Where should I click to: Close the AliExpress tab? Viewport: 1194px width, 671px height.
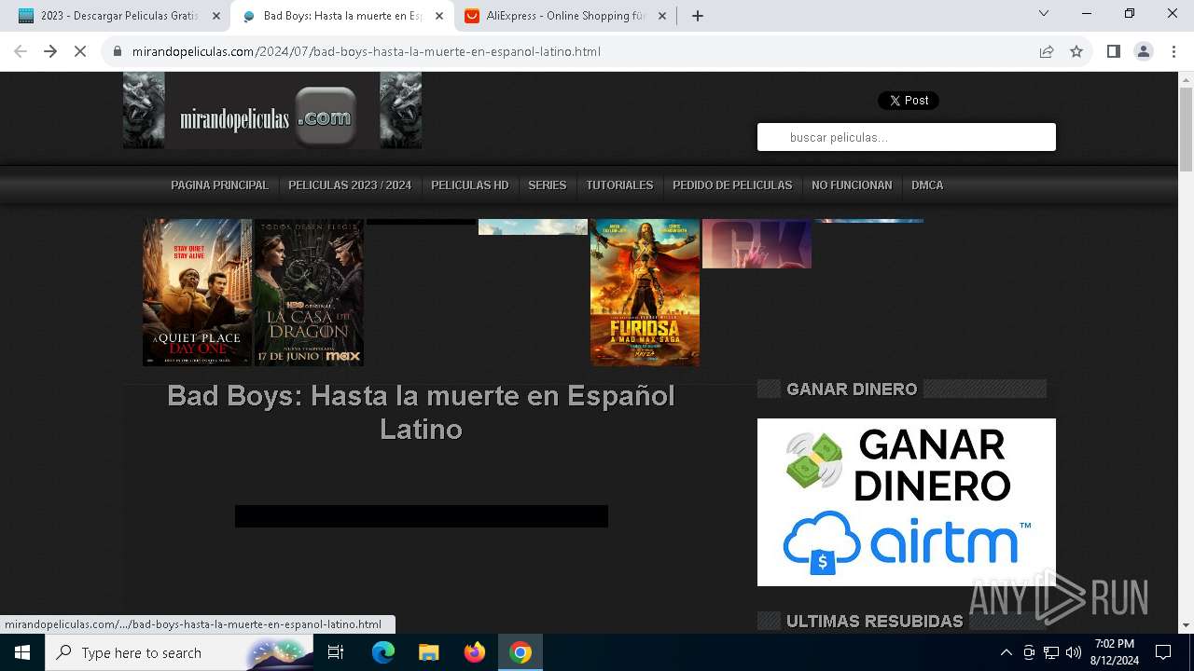662,16
